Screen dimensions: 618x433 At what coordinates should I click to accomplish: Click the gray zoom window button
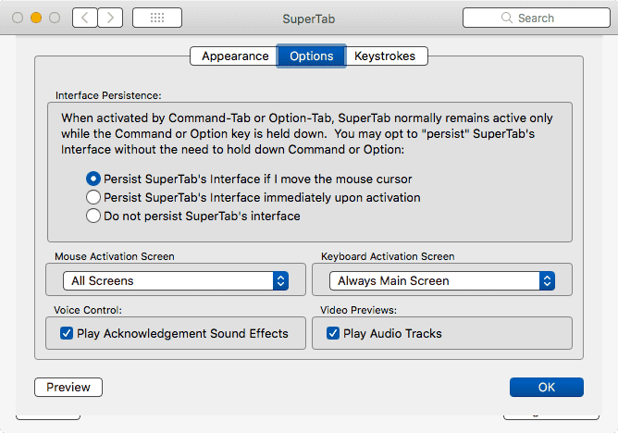point(55,18)
